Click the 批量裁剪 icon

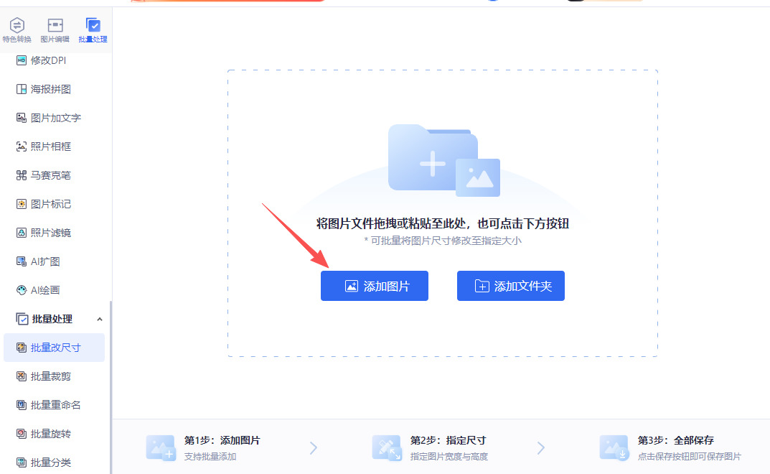click(21, 376)
